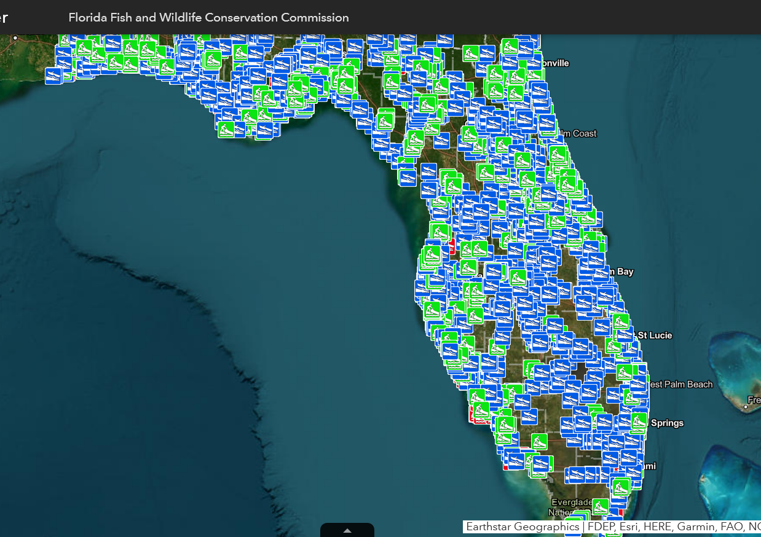This screenshot has width=761, height=537.
Task: Click the Florida Fish and Wildlife Commission header
Action: [x=208, y=17]
